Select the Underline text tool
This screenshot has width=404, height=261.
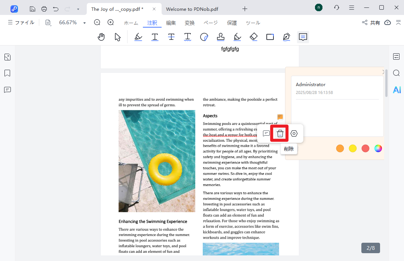[x=154, y=37]
